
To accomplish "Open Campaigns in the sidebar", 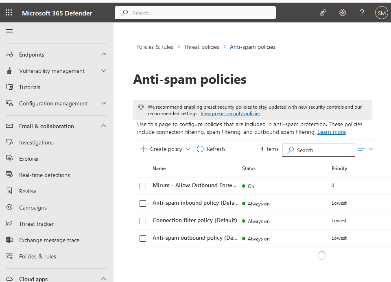I will [x=33, y=208].
